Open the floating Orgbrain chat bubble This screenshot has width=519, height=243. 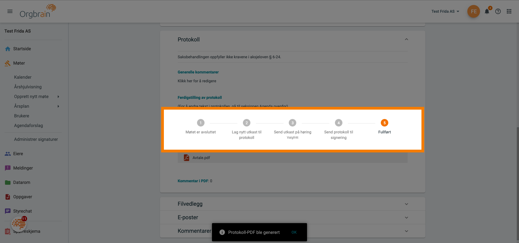pos(19,224)
